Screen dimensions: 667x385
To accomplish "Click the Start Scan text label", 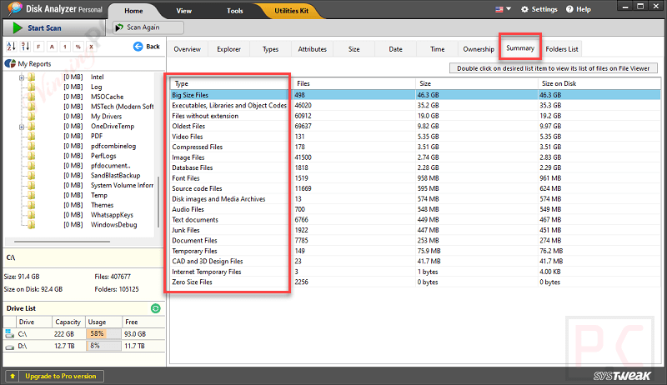I will (44, 28).
